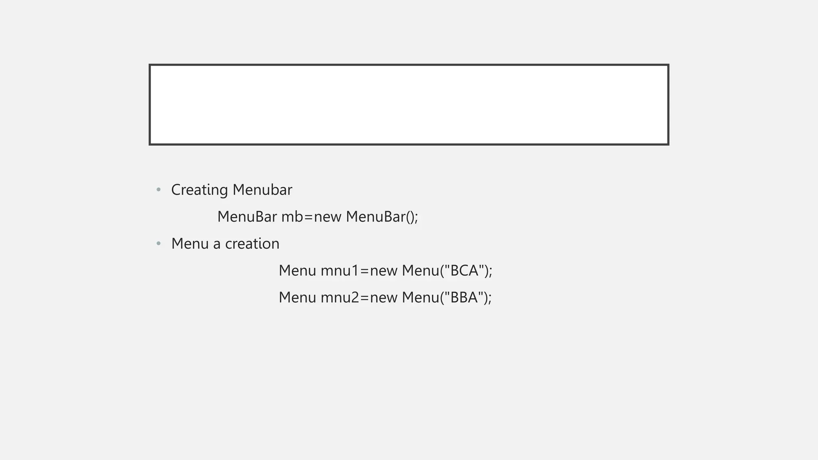The width and height of the screenshot is (818, 460).
Task: Click the bullet dot before "Menu a creation"
Action: click(x=159, y=244)
